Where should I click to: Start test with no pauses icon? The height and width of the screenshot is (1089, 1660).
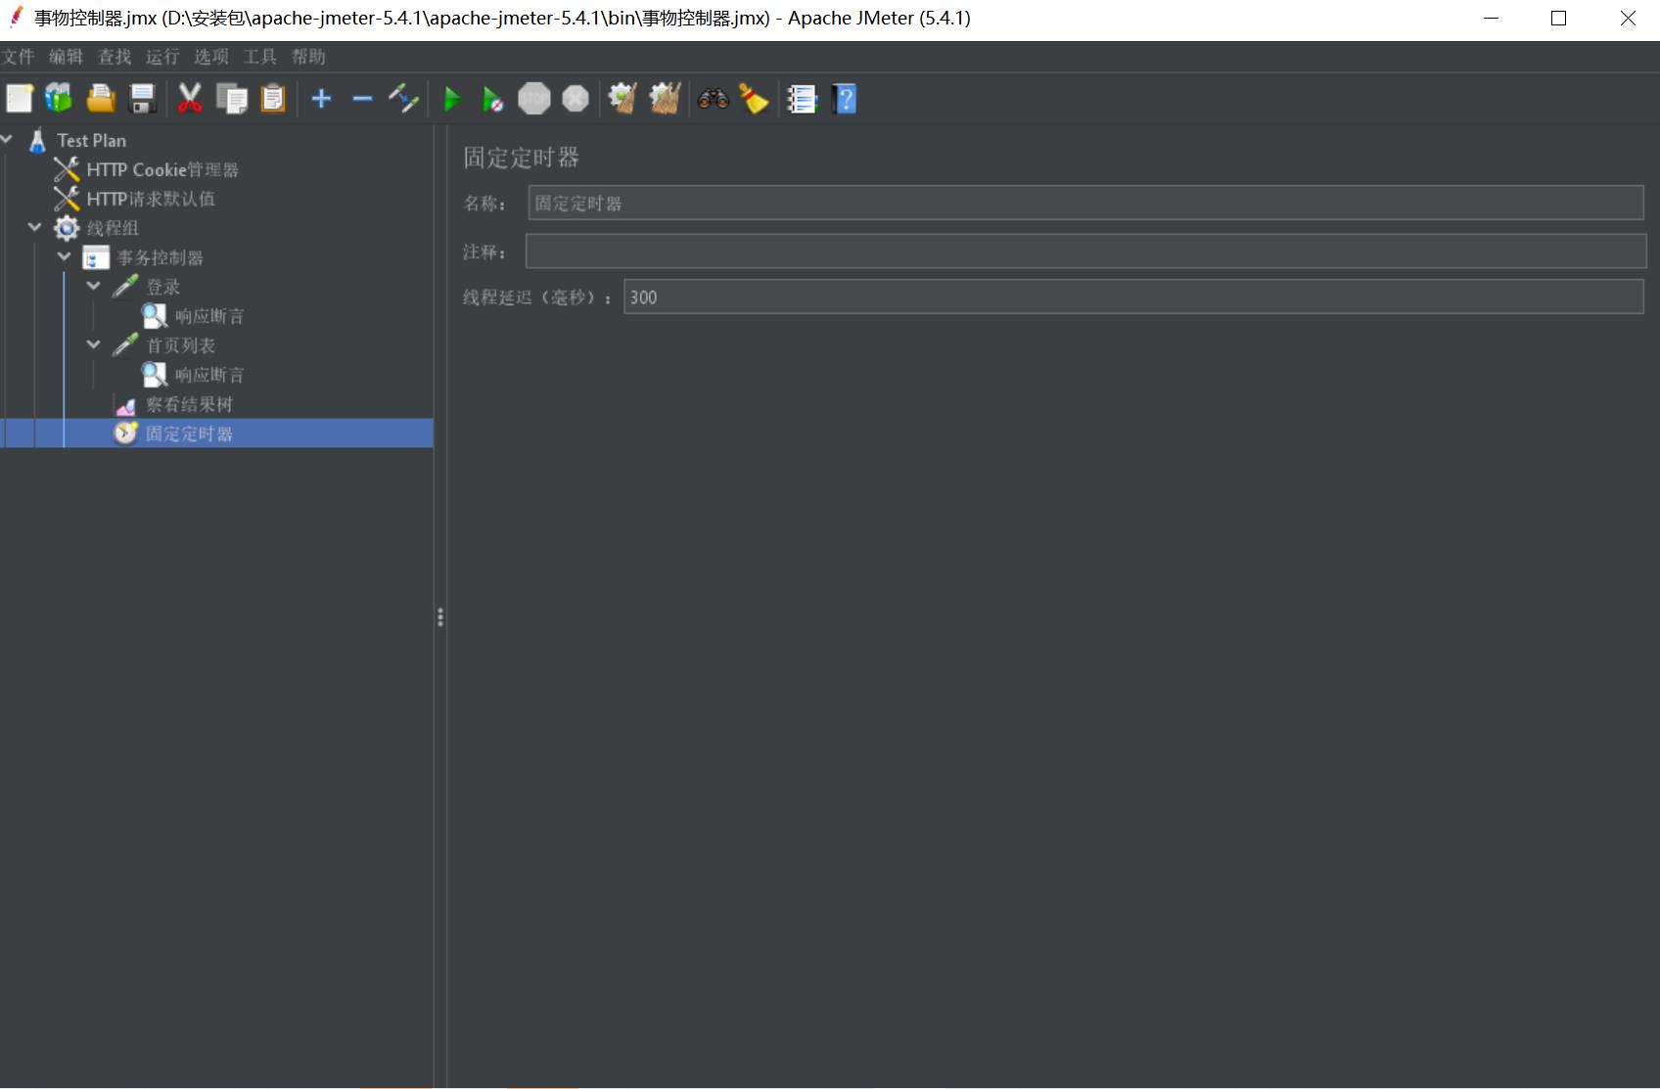click(x=492, y=99)
